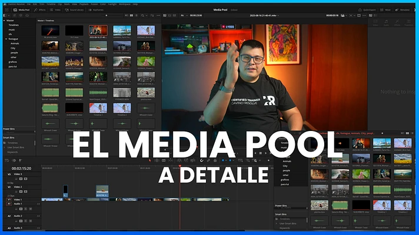Click the 00:02:15:20 timeline timecode field
This screenshot has height=235, width=419.
[21, 169]
